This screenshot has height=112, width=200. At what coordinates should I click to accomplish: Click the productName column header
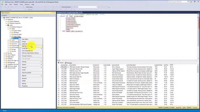[72, 65]
